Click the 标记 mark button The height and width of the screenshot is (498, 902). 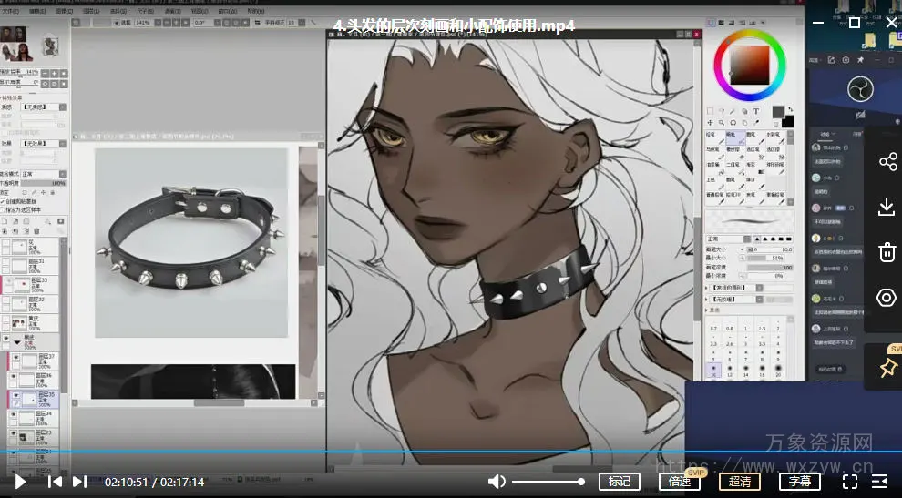click(619, 482)
